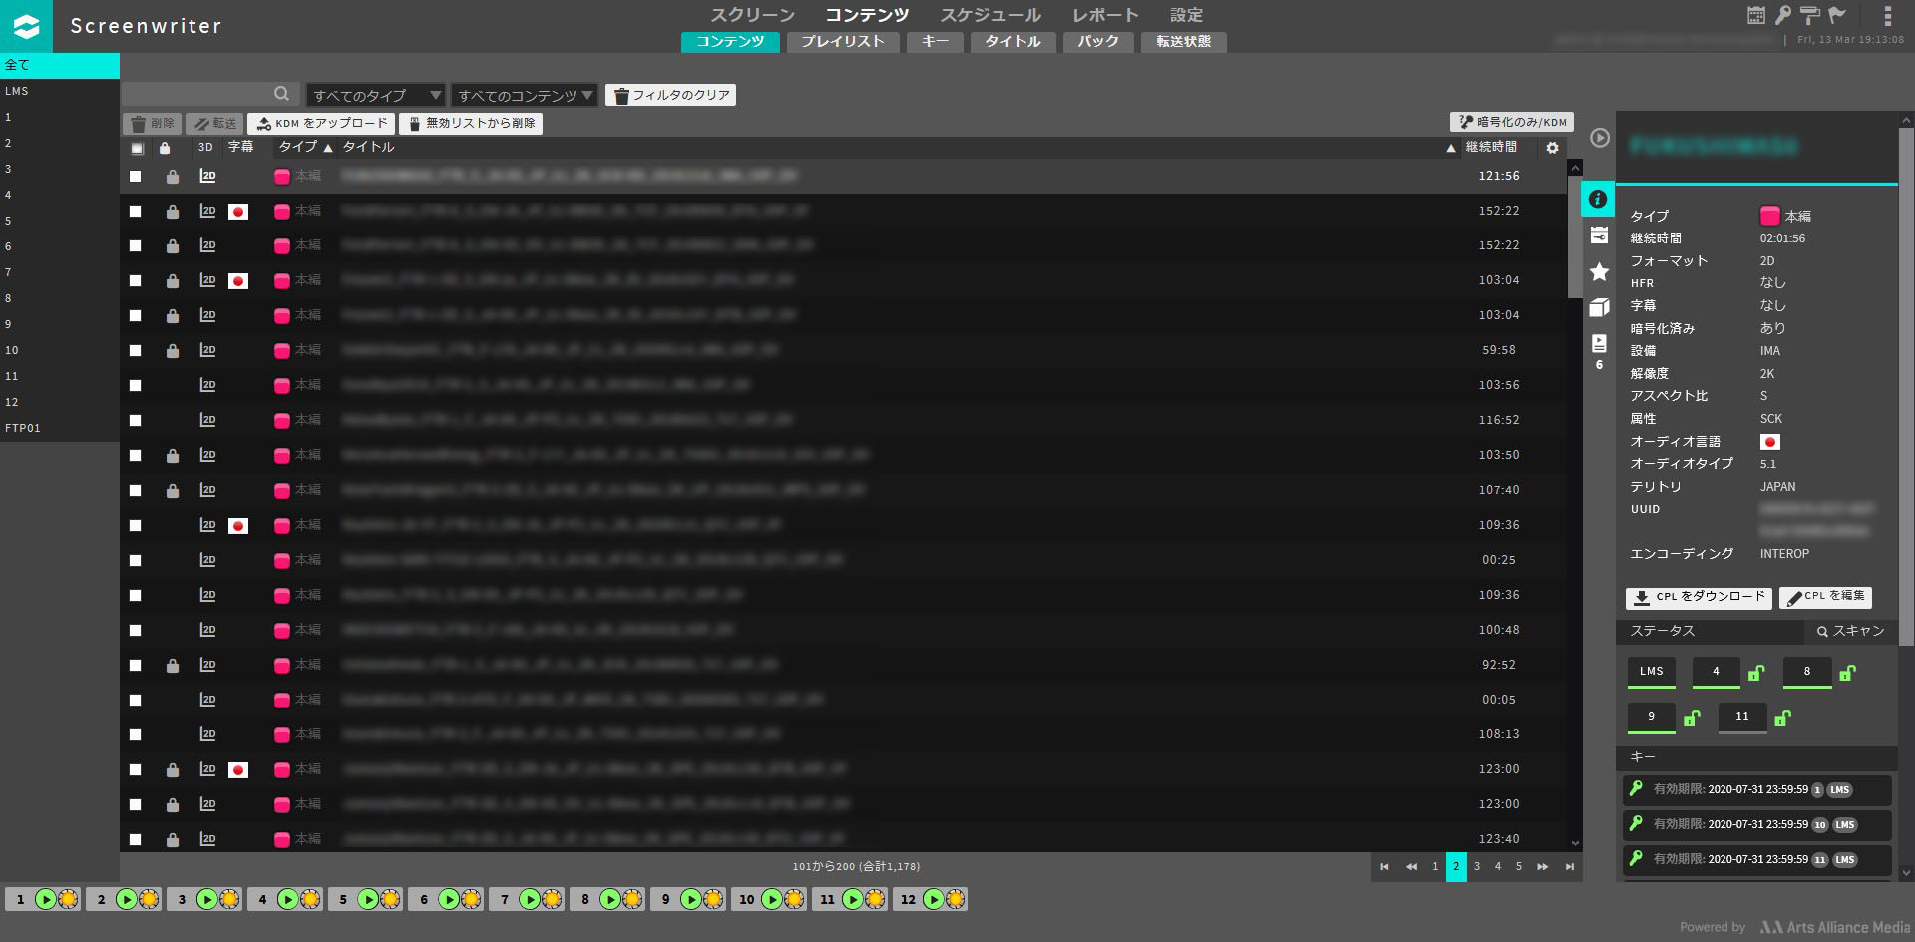Screen dimensions: 1915x942
Task: Open the key schedule icon in details panel
Action: click(x=1599, y=235)
